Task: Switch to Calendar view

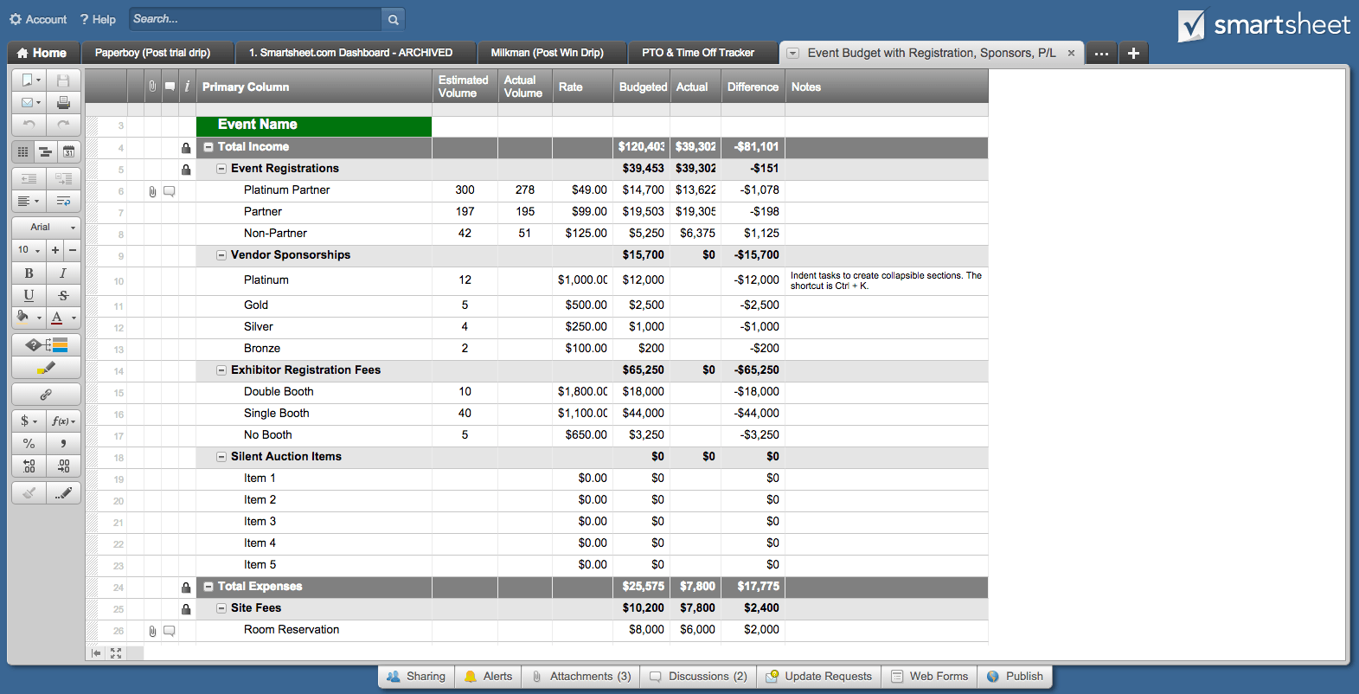Action: point(68,151)
